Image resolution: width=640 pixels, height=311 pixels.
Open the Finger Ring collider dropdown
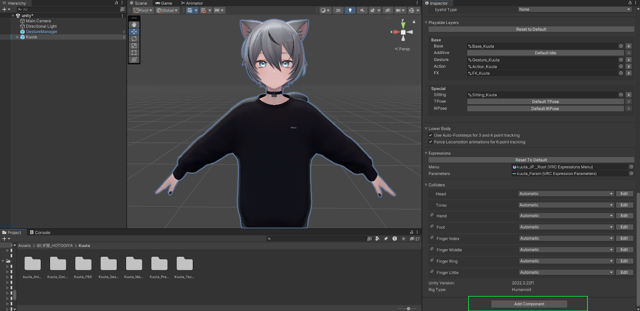(x=566, y=261)
